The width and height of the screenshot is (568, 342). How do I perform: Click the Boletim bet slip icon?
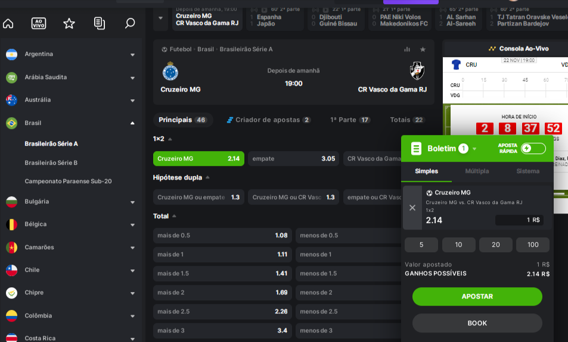416,149
